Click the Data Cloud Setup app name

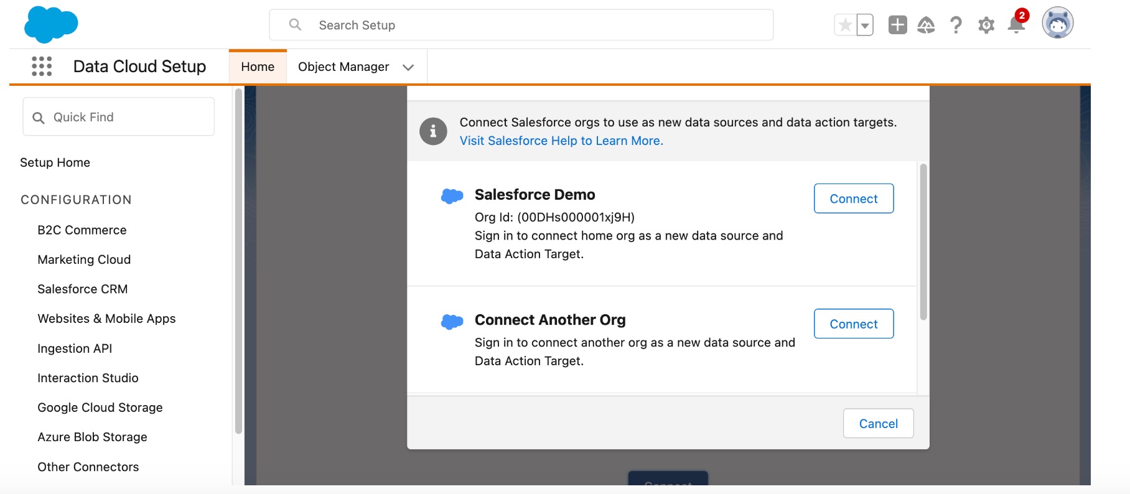coord(139,67)
